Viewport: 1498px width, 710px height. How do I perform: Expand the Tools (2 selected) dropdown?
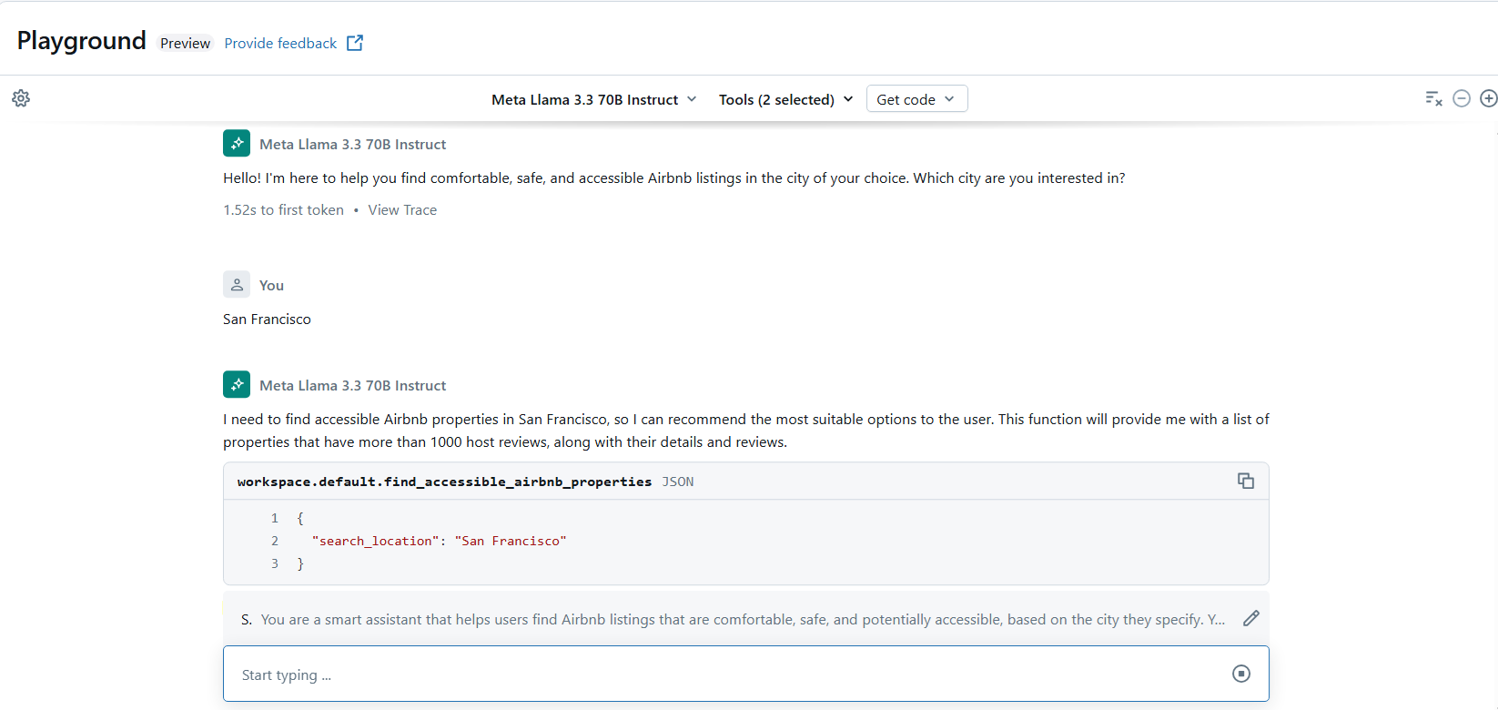786,99
